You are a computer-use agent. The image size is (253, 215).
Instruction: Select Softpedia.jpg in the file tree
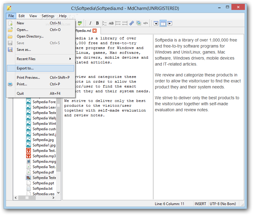click(43, 140)
